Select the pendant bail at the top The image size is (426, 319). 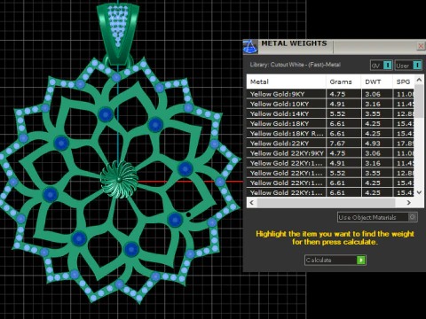(118, 33)
